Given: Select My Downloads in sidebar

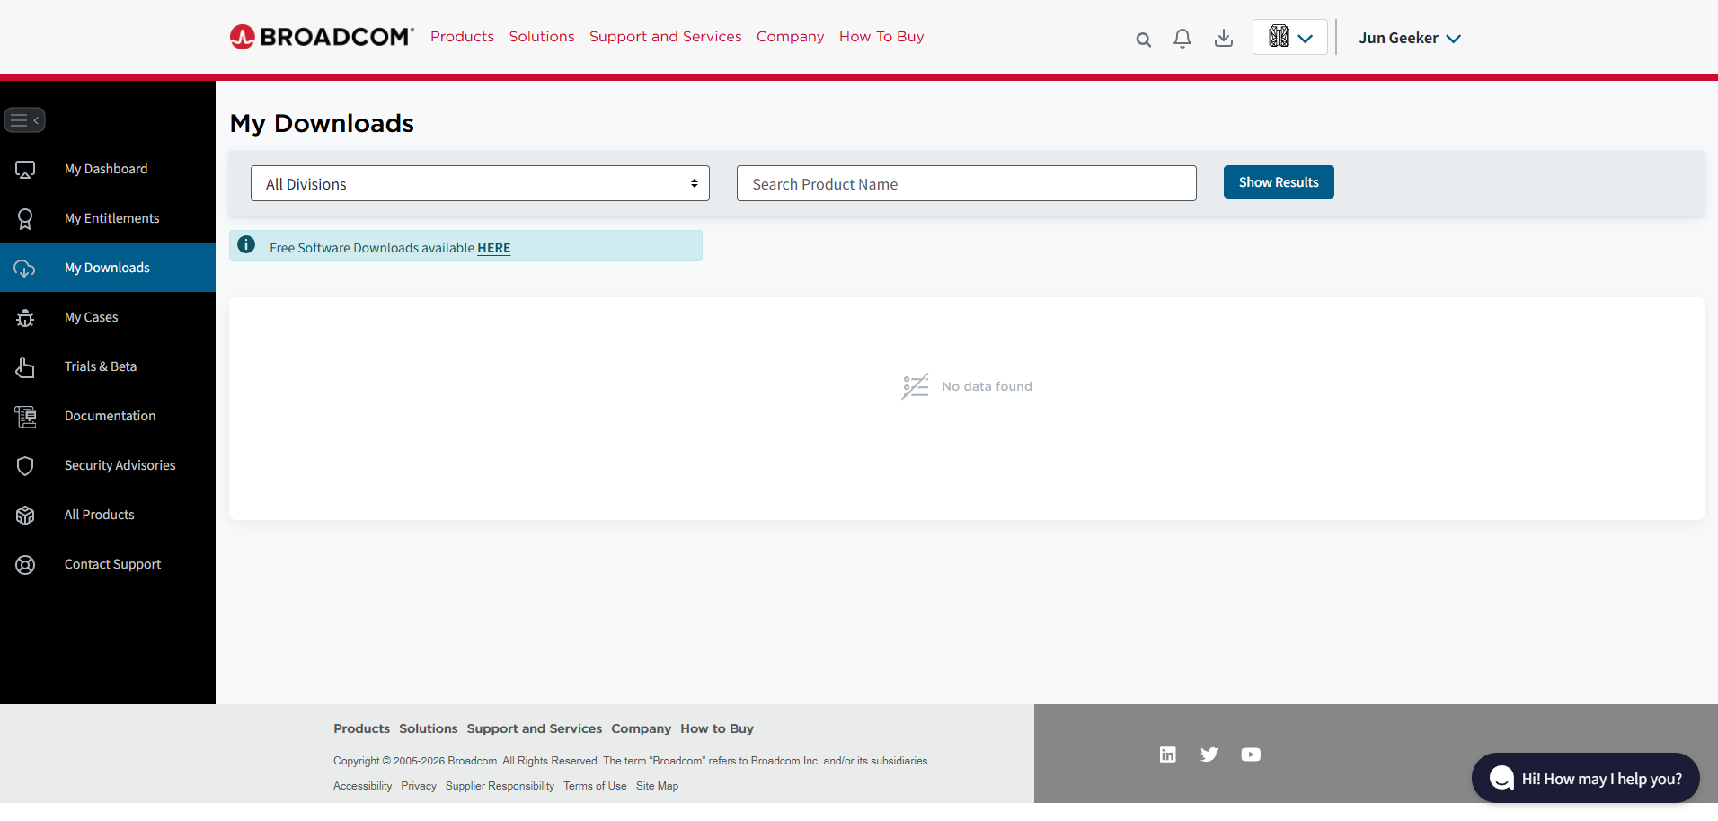Looking at the screenshot, I should [x=107, y=268].
